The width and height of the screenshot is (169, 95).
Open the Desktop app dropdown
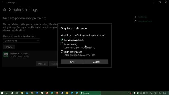22,41
